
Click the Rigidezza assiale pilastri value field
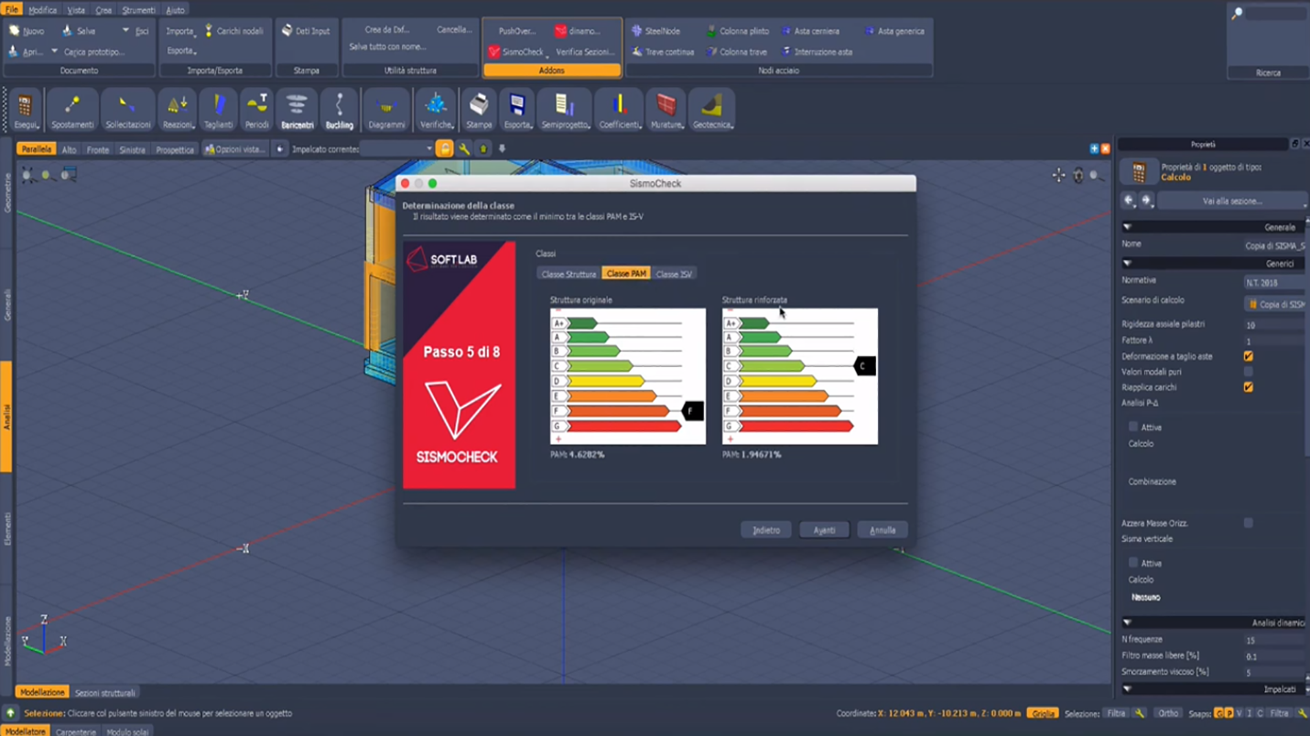pyautogui.click(x=1275, y=325)
